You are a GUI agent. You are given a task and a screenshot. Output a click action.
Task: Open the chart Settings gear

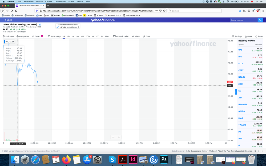(x=237, y=36)
